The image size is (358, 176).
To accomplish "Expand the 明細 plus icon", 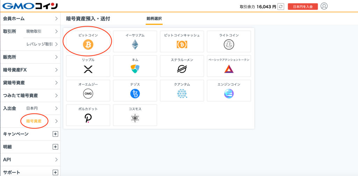I will pos(55,147).
